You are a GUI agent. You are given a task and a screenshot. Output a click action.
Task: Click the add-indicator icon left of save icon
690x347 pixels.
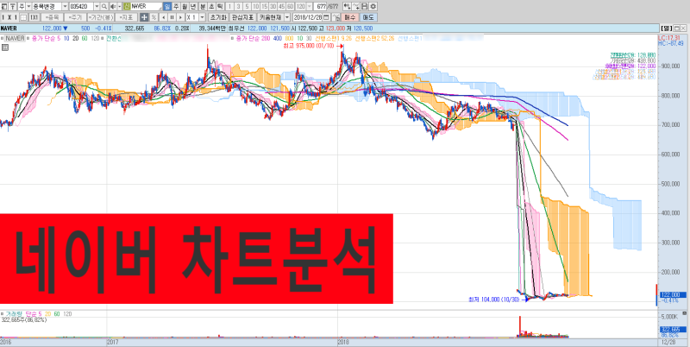tap(355, 7)
